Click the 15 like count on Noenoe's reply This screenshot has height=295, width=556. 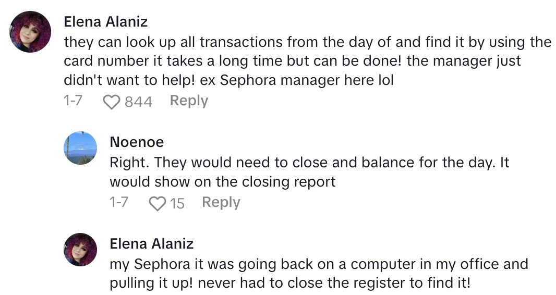(177, 203)
